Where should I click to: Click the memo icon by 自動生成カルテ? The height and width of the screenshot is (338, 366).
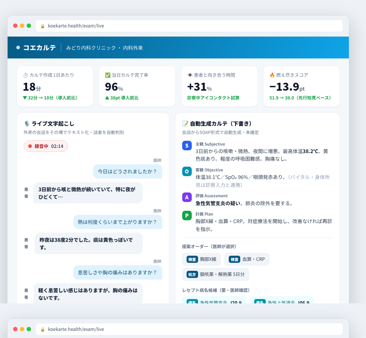[185, 124]
